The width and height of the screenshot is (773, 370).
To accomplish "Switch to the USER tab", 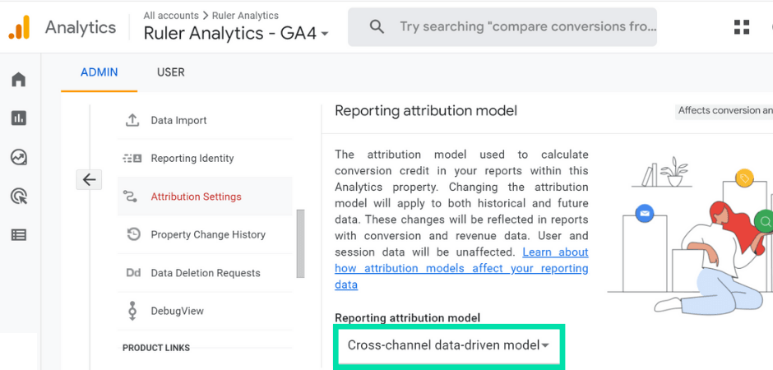I will [x=170, y=72].
